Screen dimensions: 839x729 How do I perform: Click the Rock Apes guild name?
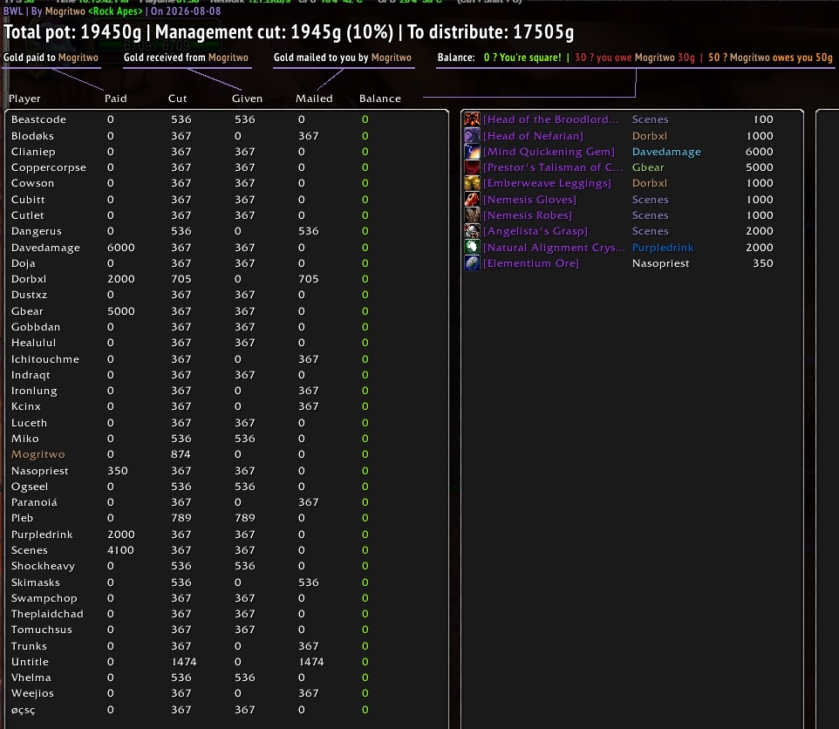pyautogui.click(x=116, y=10)
